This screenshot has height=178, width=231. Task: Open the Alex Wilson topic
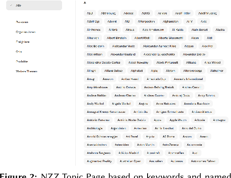coord(95,55)
